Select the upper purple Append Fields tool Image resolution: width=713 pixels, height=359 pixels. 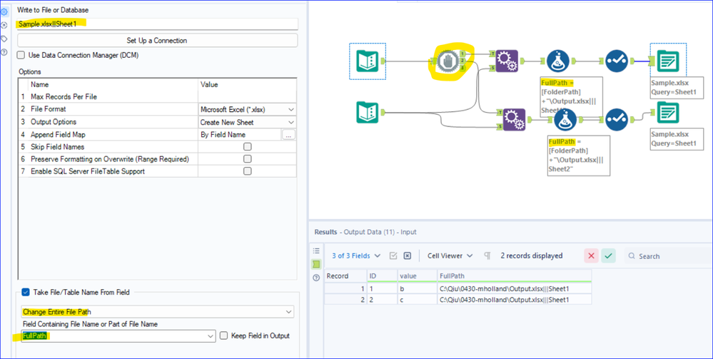[x=506, y=61]
